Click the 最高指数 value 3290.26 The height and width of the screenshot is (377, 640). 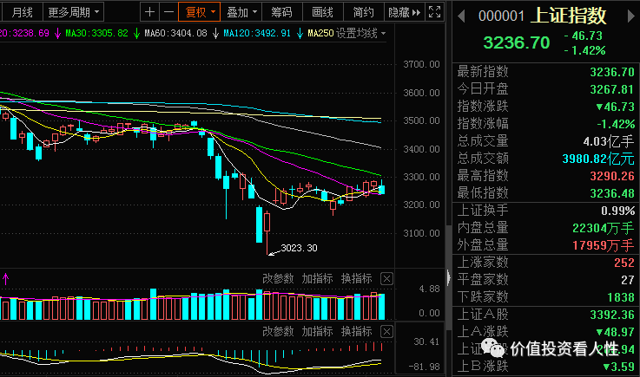(x=612, y=176)
